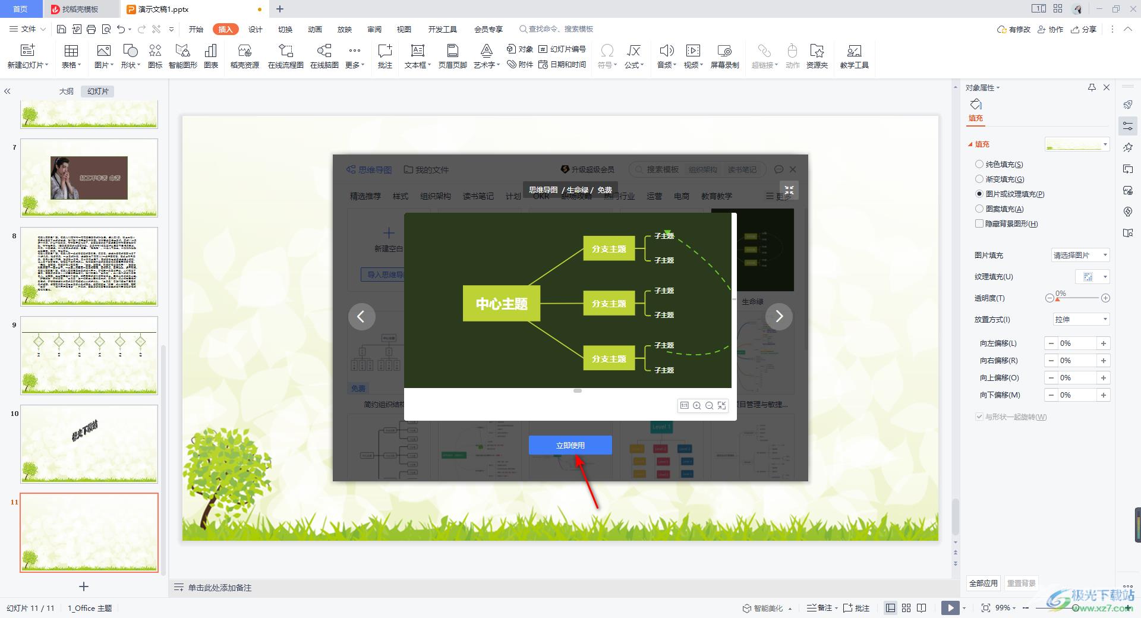Insert 幻灯片编号 slide number
Image resolution: width=1141 pixels, height=618 pixels.
(x=562, y=49)
